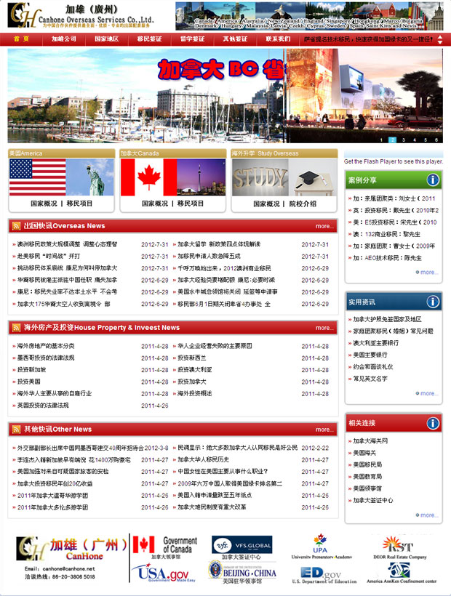451x596 pixels.
Task: Switch banner to slide 6
Action: [x=436, y=139]
